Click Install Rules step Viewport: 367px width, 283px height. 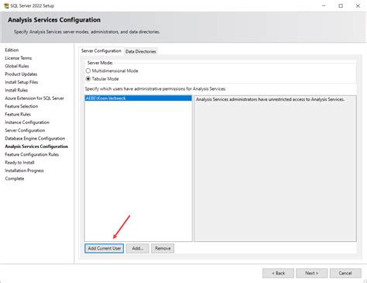pos(16,90)
